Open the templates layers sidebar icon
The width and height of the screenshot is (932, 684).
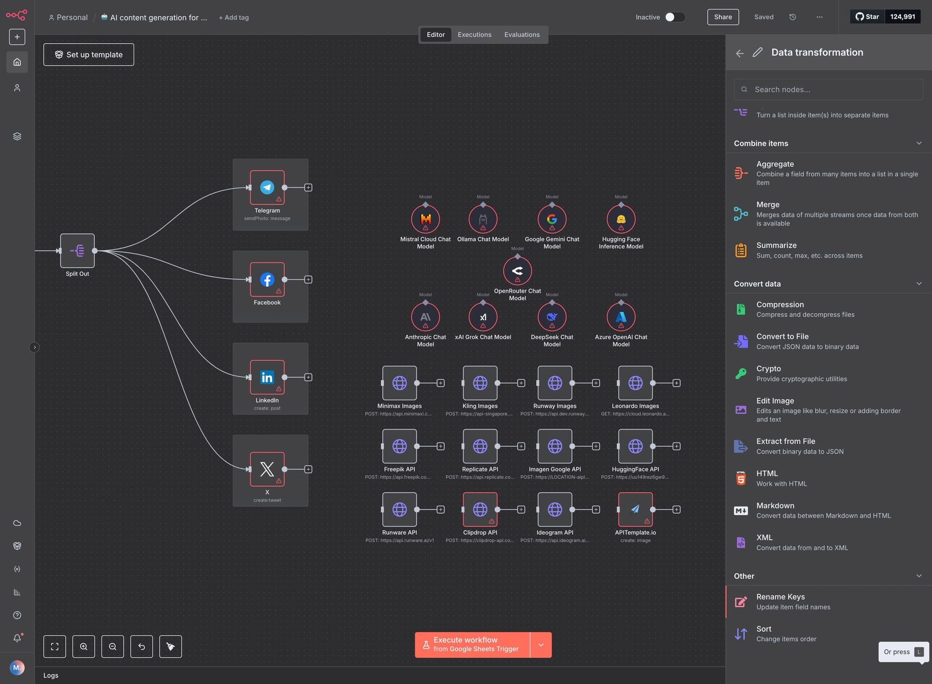pyautogui.click(x=17, y=136)
